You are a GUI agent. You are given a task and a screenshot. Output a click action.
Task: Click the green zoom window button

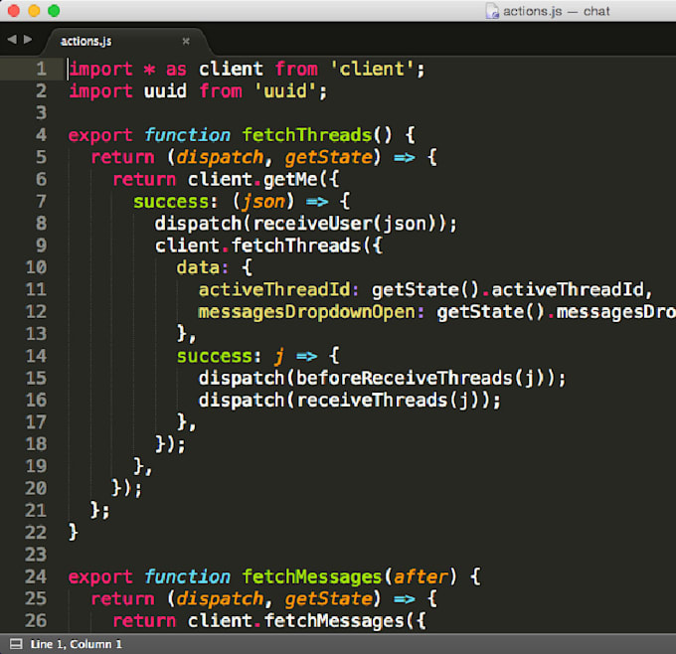(x=54, y=11)
